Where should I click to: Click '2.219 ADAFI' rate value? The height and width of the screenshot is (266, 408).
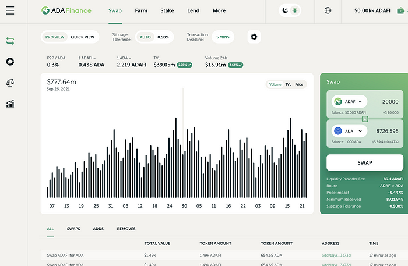pos(131,65)
